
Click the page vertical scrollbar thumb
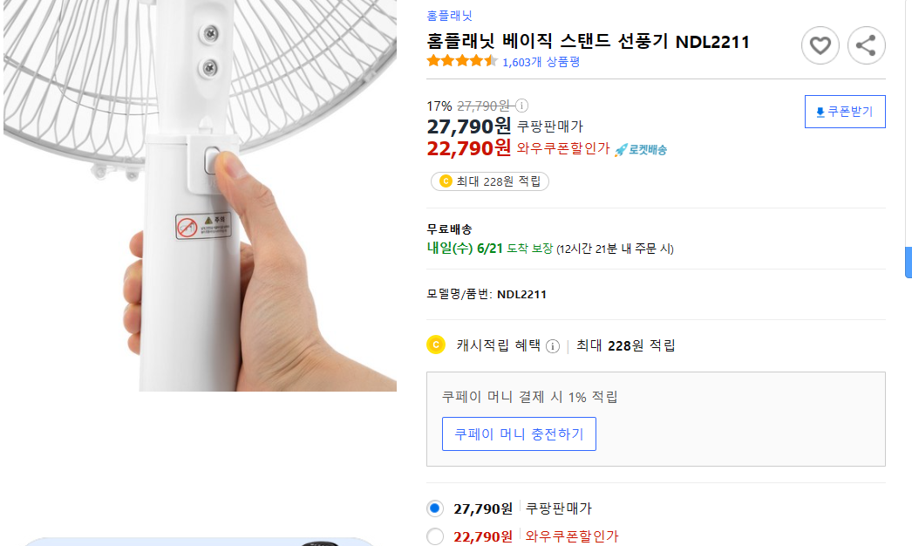point(908,262)
